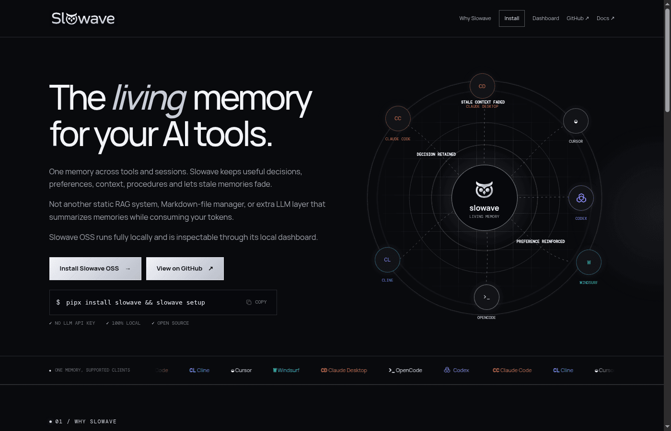Image resolution: width=671 pixels, height=431 pixels.
Task: Select the Install item in the top navigation
Action: point(512,18)
